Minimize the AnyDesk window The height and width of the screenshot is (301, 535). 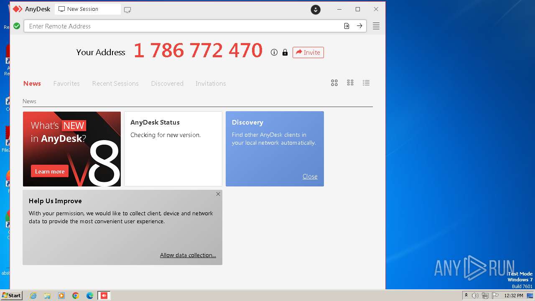point(339,9)
